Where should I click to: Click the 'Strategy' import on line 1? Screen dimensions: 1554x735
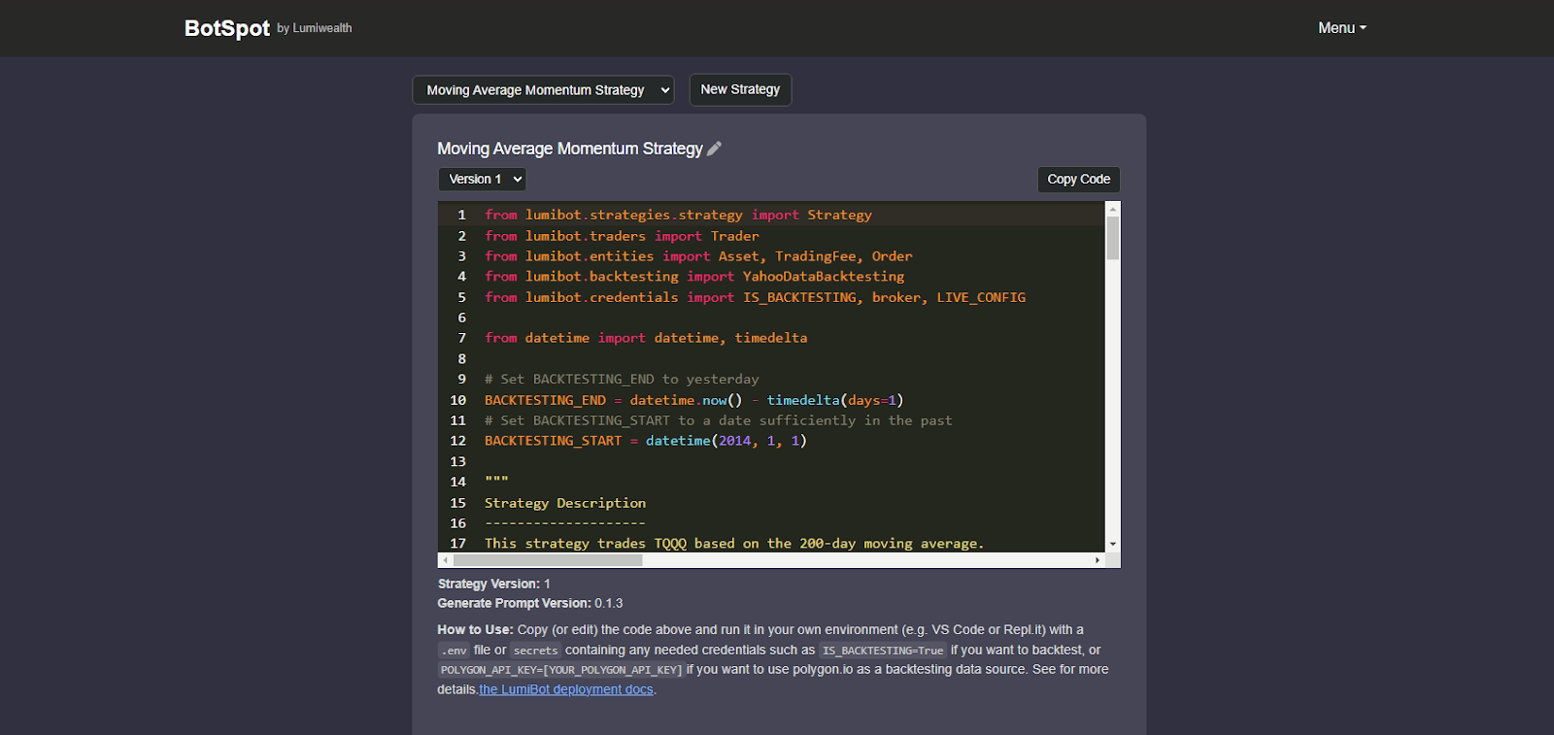[x=839, y=215]
